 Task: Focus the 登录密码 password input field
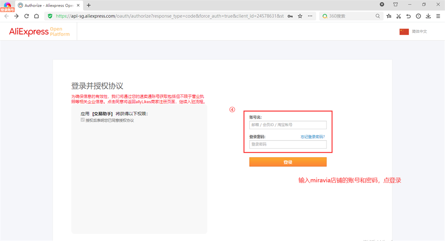point(288,144)
